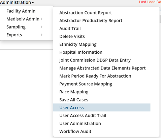Open Abstraction Count Report
The image size is (161, 138).
coord(86,13)
